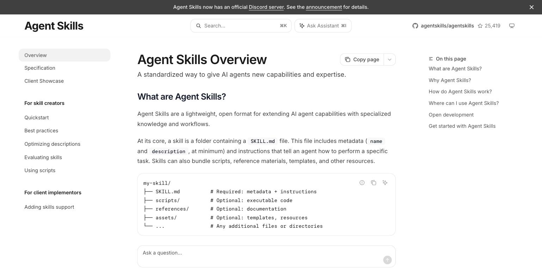The height and width of the screenshot is (276, 542).
Task: Click the 25,419 star count
Action: (x=492, y=26)
